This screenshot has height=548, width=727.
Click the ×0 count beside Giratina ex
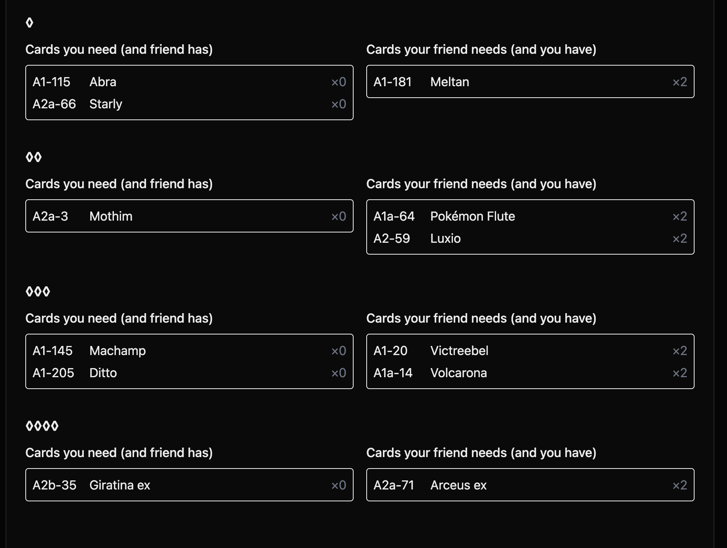(339, 485)
